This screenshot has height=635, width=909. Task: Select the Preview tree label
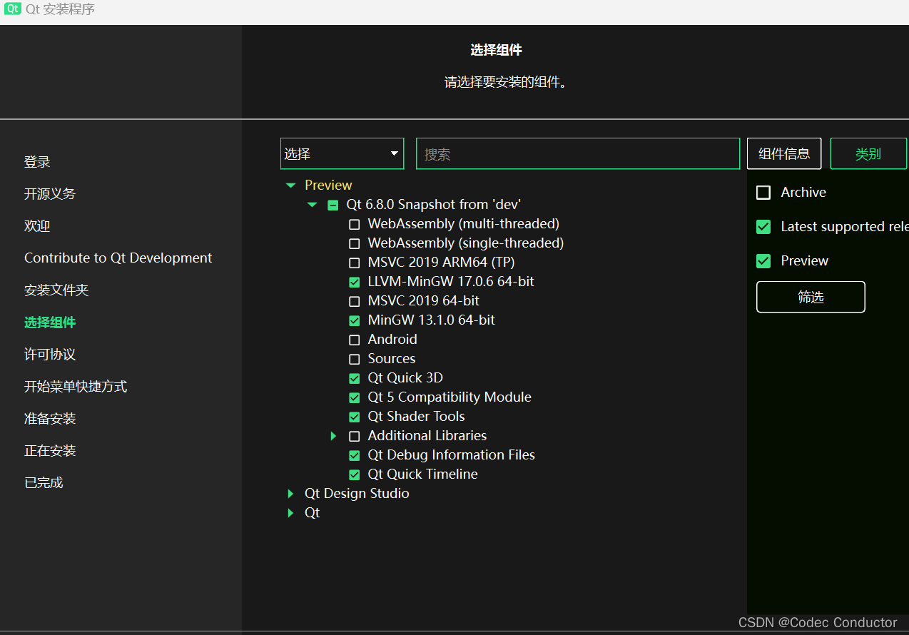click(328, 186)
